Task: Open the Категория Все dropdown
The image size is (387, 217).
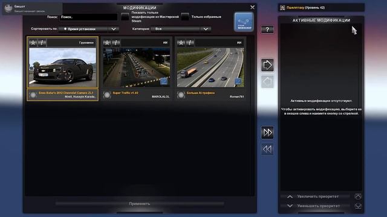Action: tap(181, 29)
